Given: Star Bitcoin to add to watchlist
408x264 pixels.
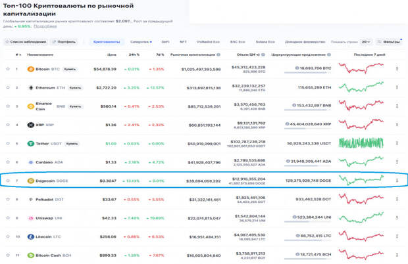Looking at the screenshot, I should tap(8, 69).
